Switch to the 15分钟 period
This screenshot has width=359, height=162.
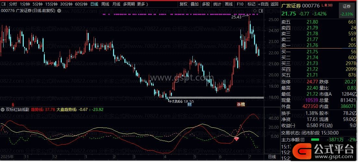click(x=51, y=4)
